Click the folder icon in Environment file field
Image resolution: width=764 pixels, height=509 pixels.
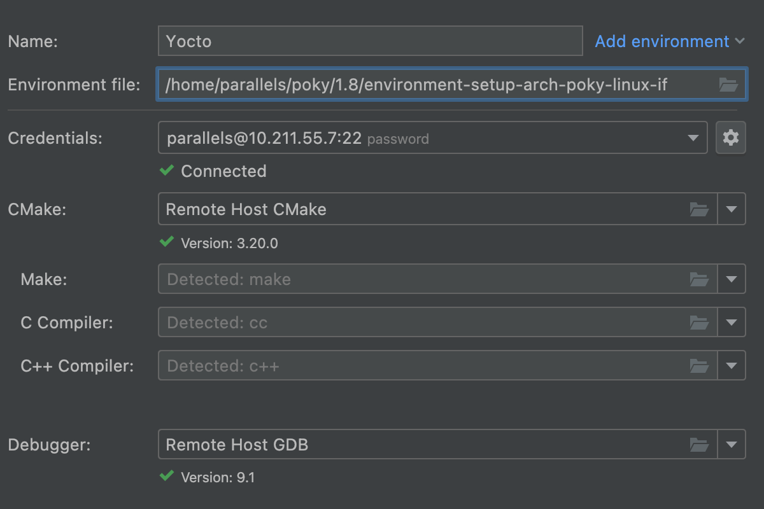coord(728,85)
